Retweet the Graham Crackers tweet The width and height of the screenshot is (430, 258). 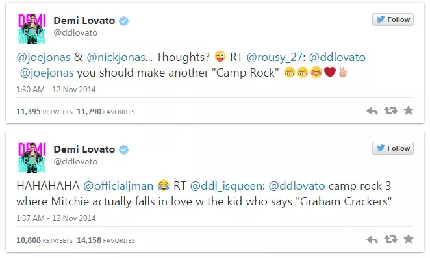click(390, 239)
